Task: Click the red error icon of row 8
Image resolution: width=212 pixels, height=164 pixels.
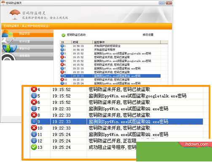Action: pyautogui.click(x=62, y=72)
